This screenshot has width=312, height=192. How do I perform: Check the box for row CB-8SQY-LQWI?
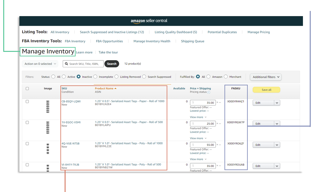tap(27, 101)
